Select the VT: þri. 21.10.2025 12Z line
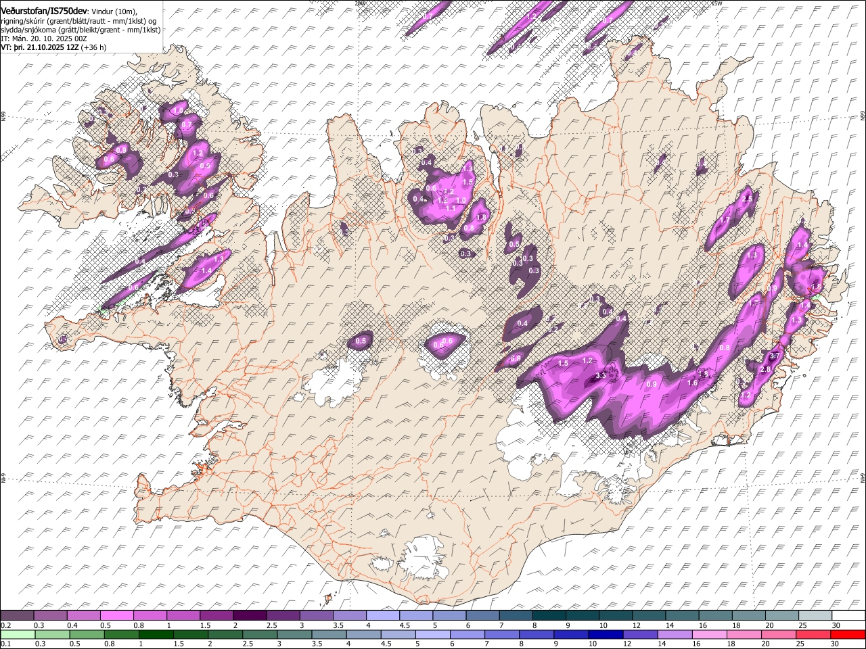 53,47
